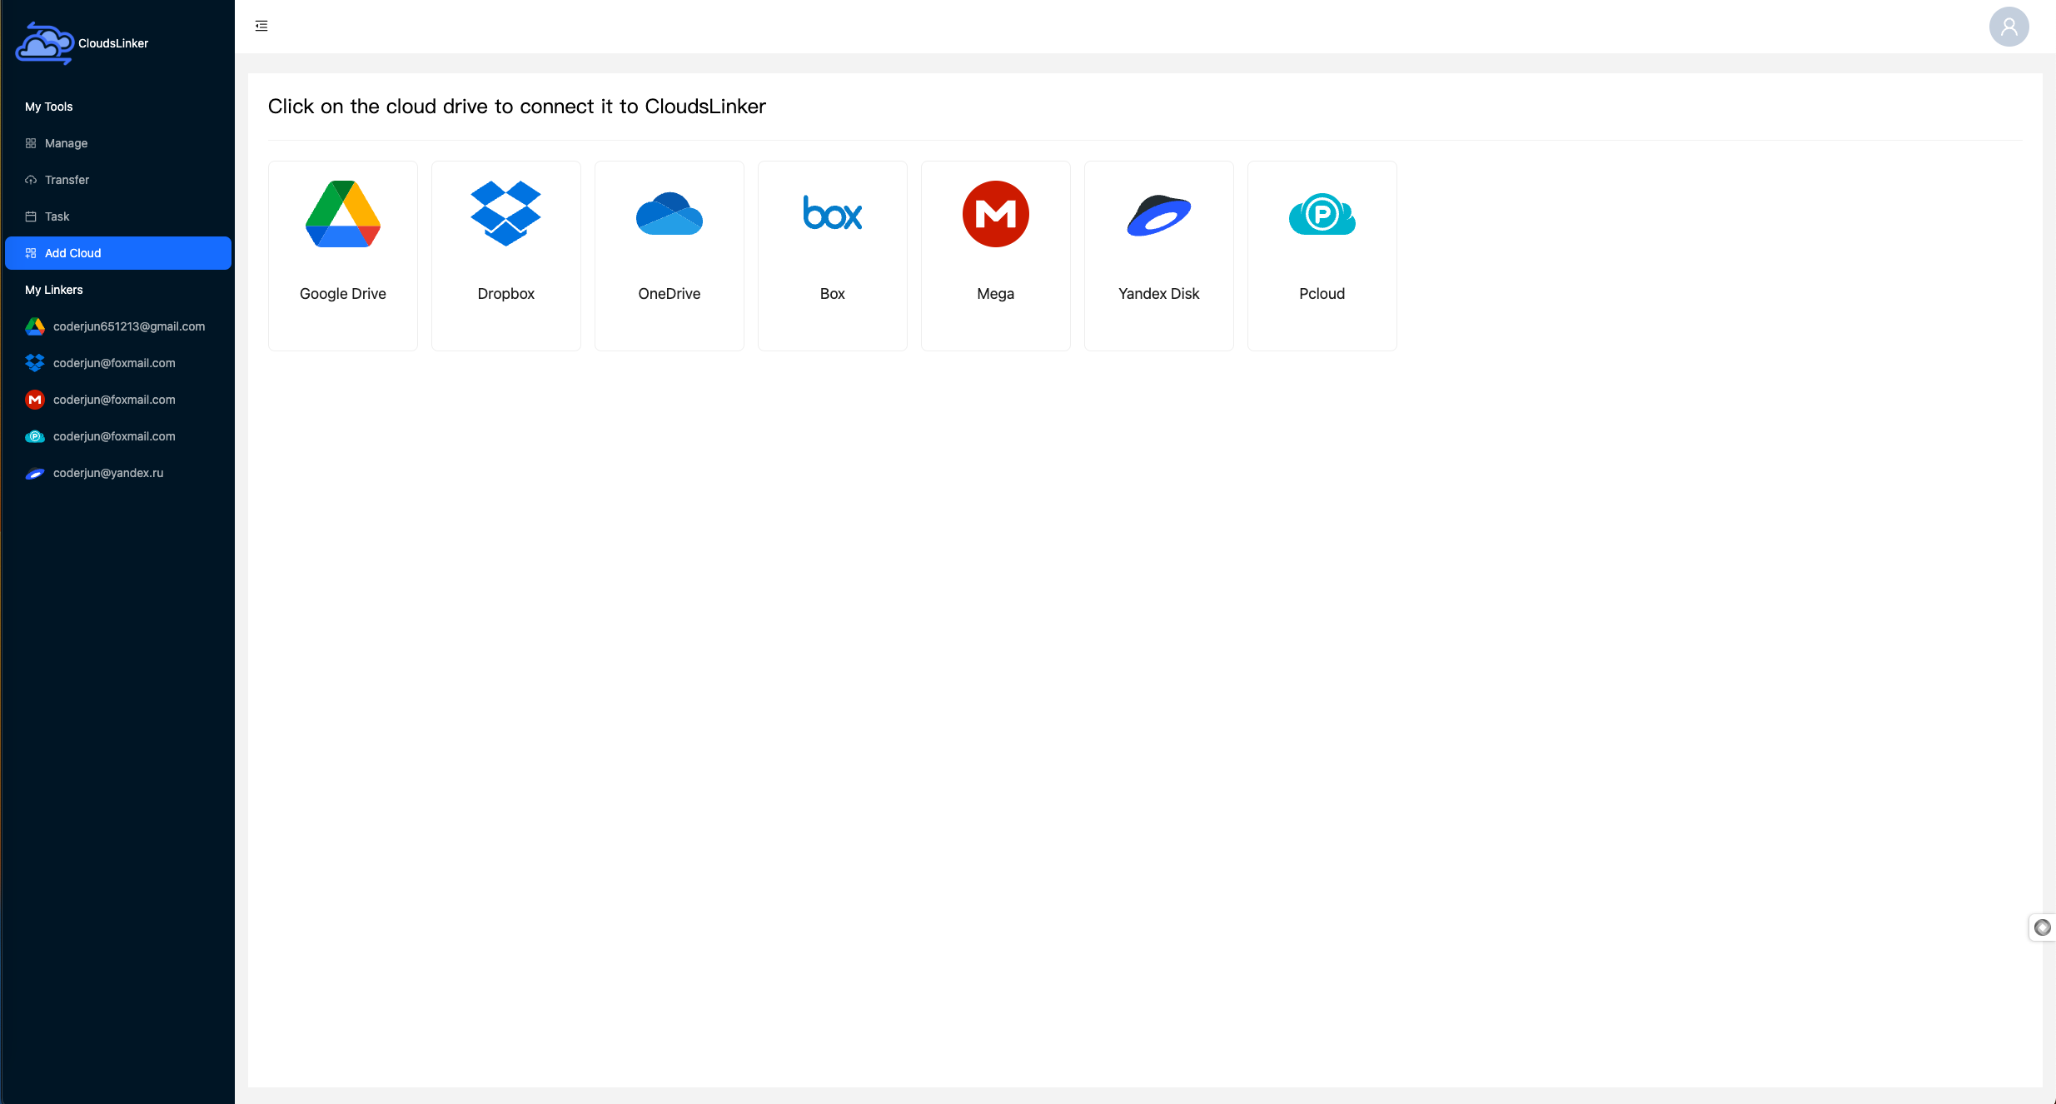The height and width of the screenshot is (1104, 2056).
Task: Select the Google Drive logo icon
Action: 343,214
